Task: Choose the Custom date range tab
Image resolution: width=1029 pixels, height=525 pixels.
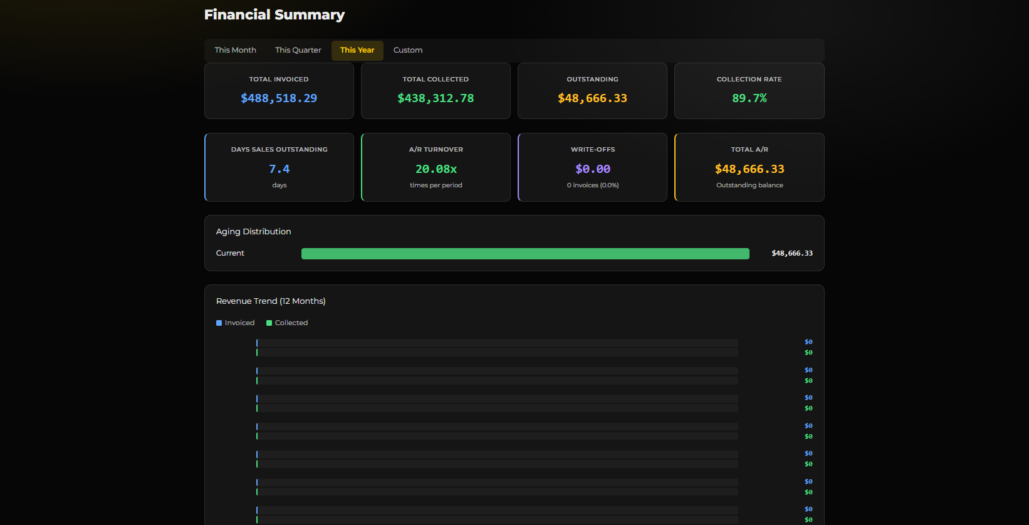Action: point(408,50)
